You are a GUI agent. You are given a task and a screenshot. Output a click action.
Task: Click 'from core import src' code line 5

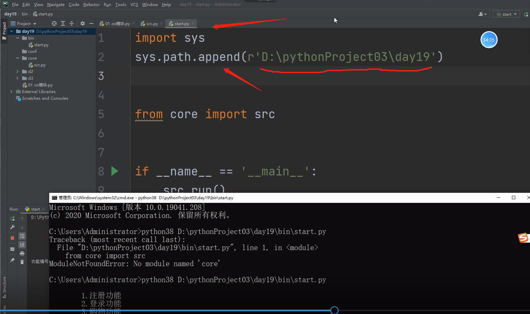coord(205,114)
